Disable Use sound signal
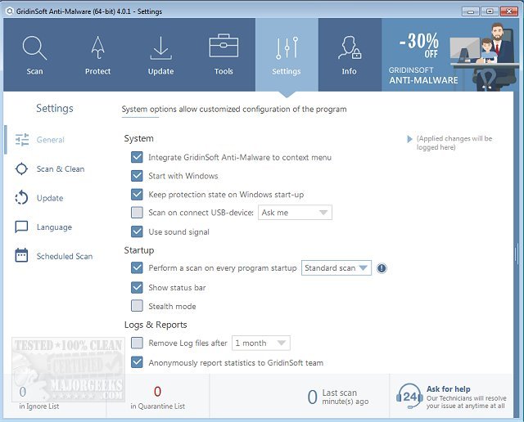Image resolution: width=524 pixels, height=422 pixels. pyautogui.click(x=137, y=231)
